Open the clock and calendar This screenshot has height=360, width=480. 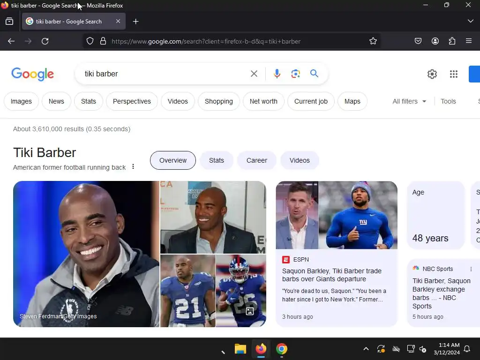447,349
